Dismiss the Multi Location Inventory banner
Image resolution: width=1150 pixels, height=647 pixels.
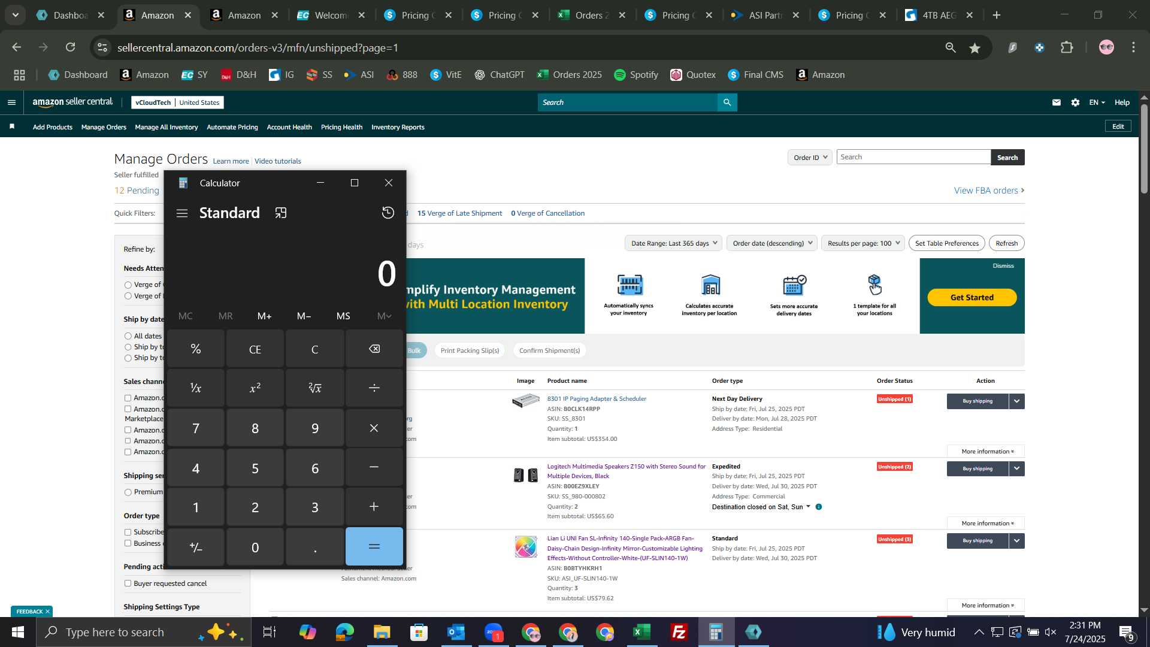[x=1003, y=266]
